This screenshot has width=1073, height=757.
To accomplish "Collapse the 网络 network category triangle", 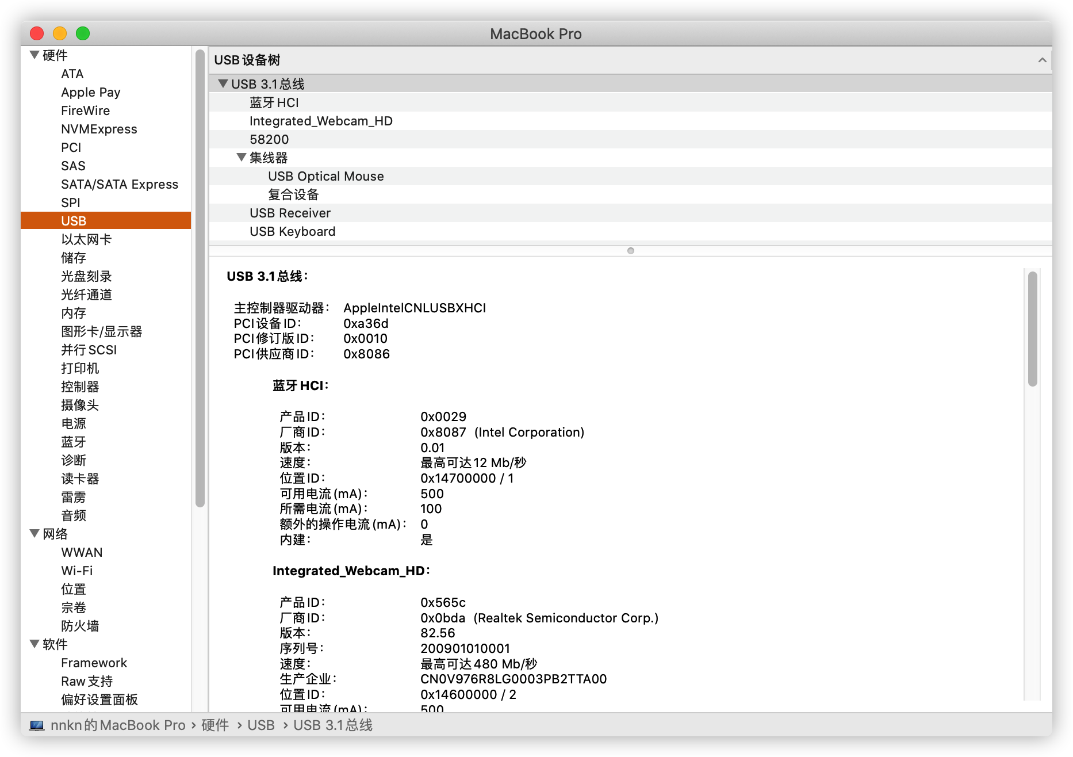I will [35, 534].
